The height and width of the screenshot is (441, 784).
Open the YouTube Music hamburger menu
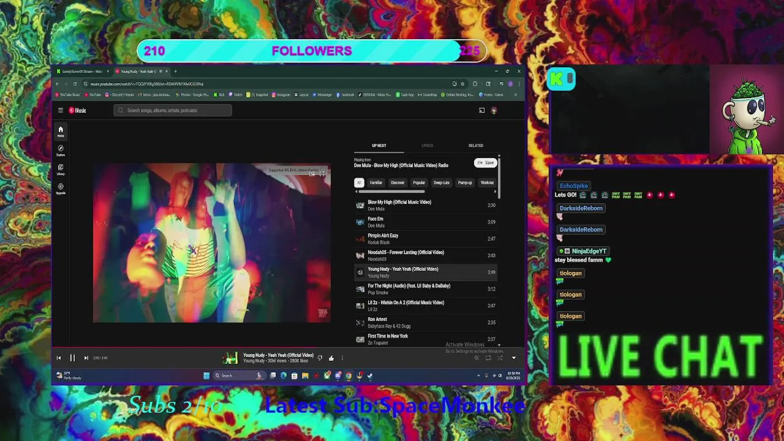61,110
